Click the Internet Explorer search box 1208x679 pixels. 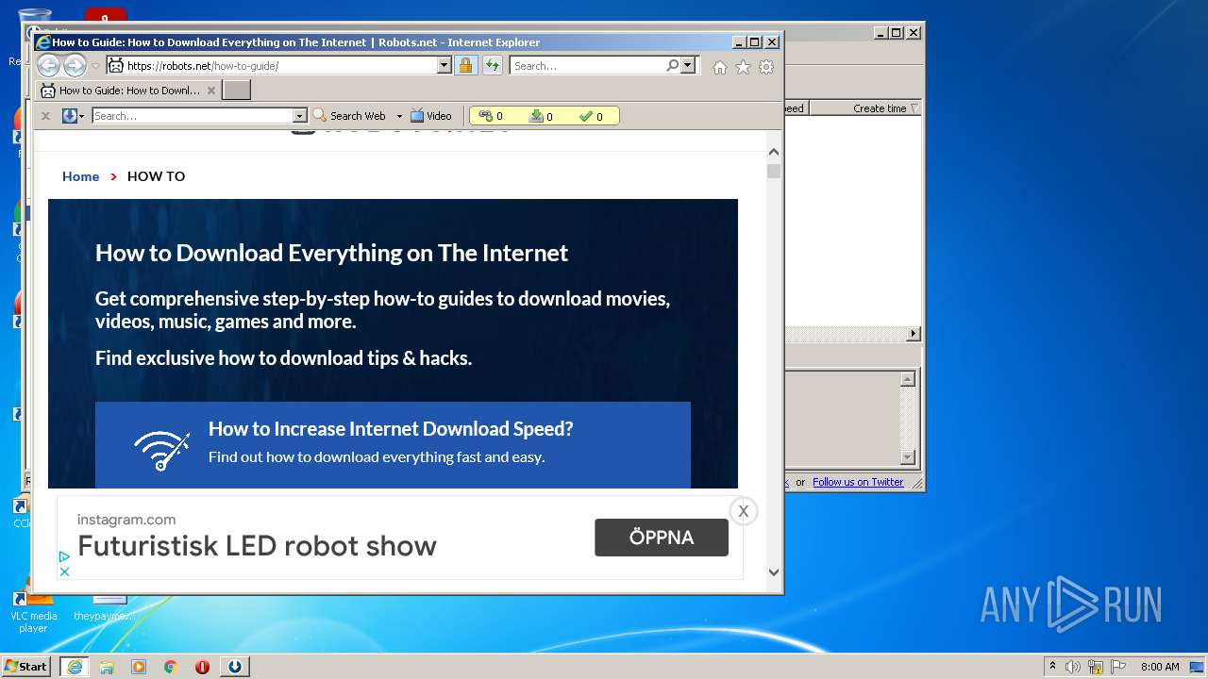(x=587, y=66)
